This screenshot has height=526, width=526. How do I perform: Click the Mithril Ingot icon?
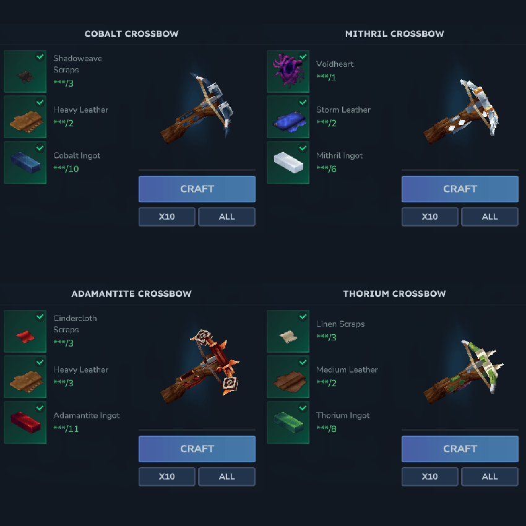(x=288, y=162)
